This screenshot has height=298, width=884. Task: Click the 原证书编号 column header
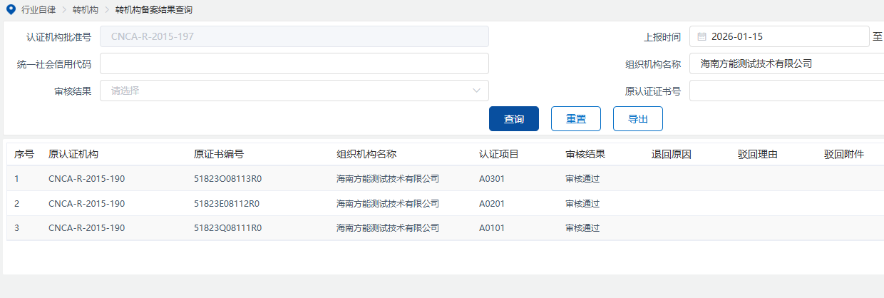coord(219,154)
